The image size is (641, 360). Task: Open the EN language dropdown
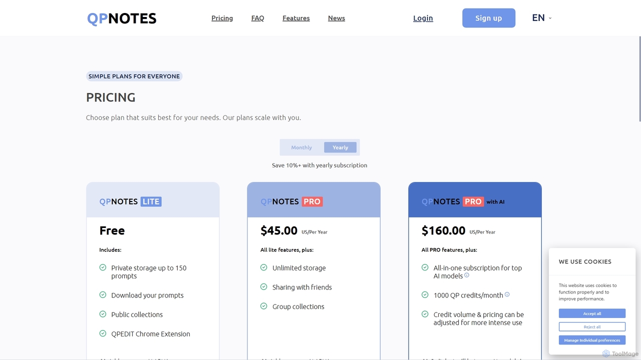point(542,18)
